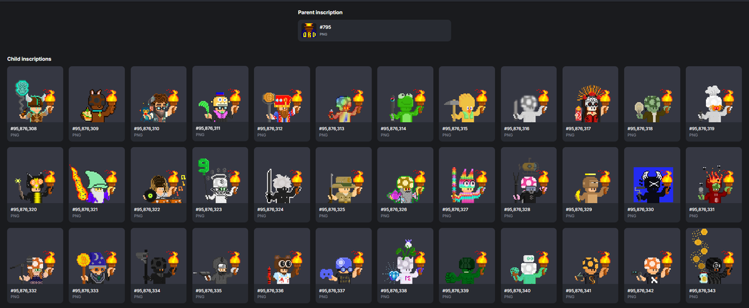Open thumbnail of inscription #95,876,311
749x308 pixels.
tap(220, 95)
